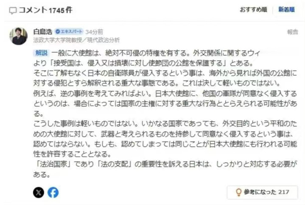Viewport: 305px width, 205px height.
Task: Click the lightbulb icon beside 参考になった
Action: (238, 192)
